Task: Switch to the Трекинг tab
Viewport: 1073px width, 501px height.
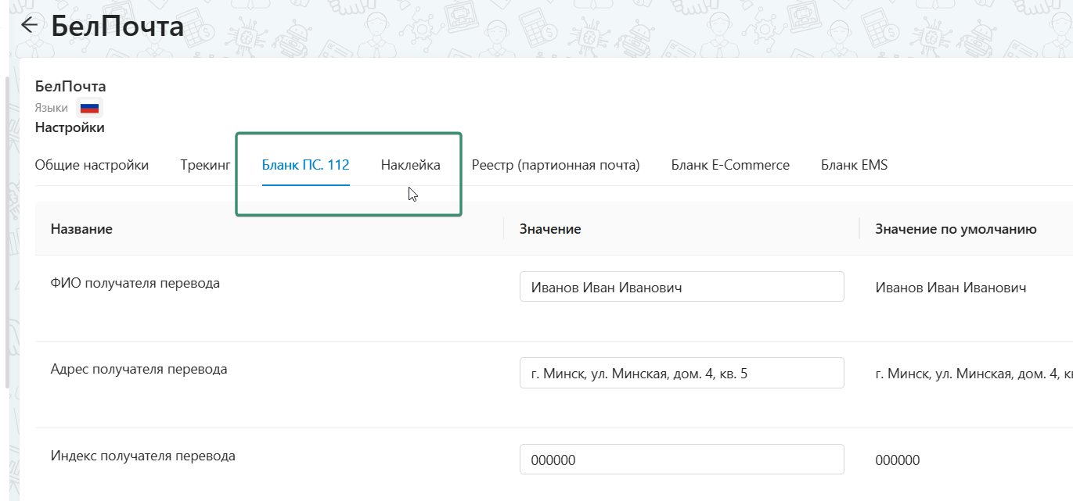Action: (205, 165)
